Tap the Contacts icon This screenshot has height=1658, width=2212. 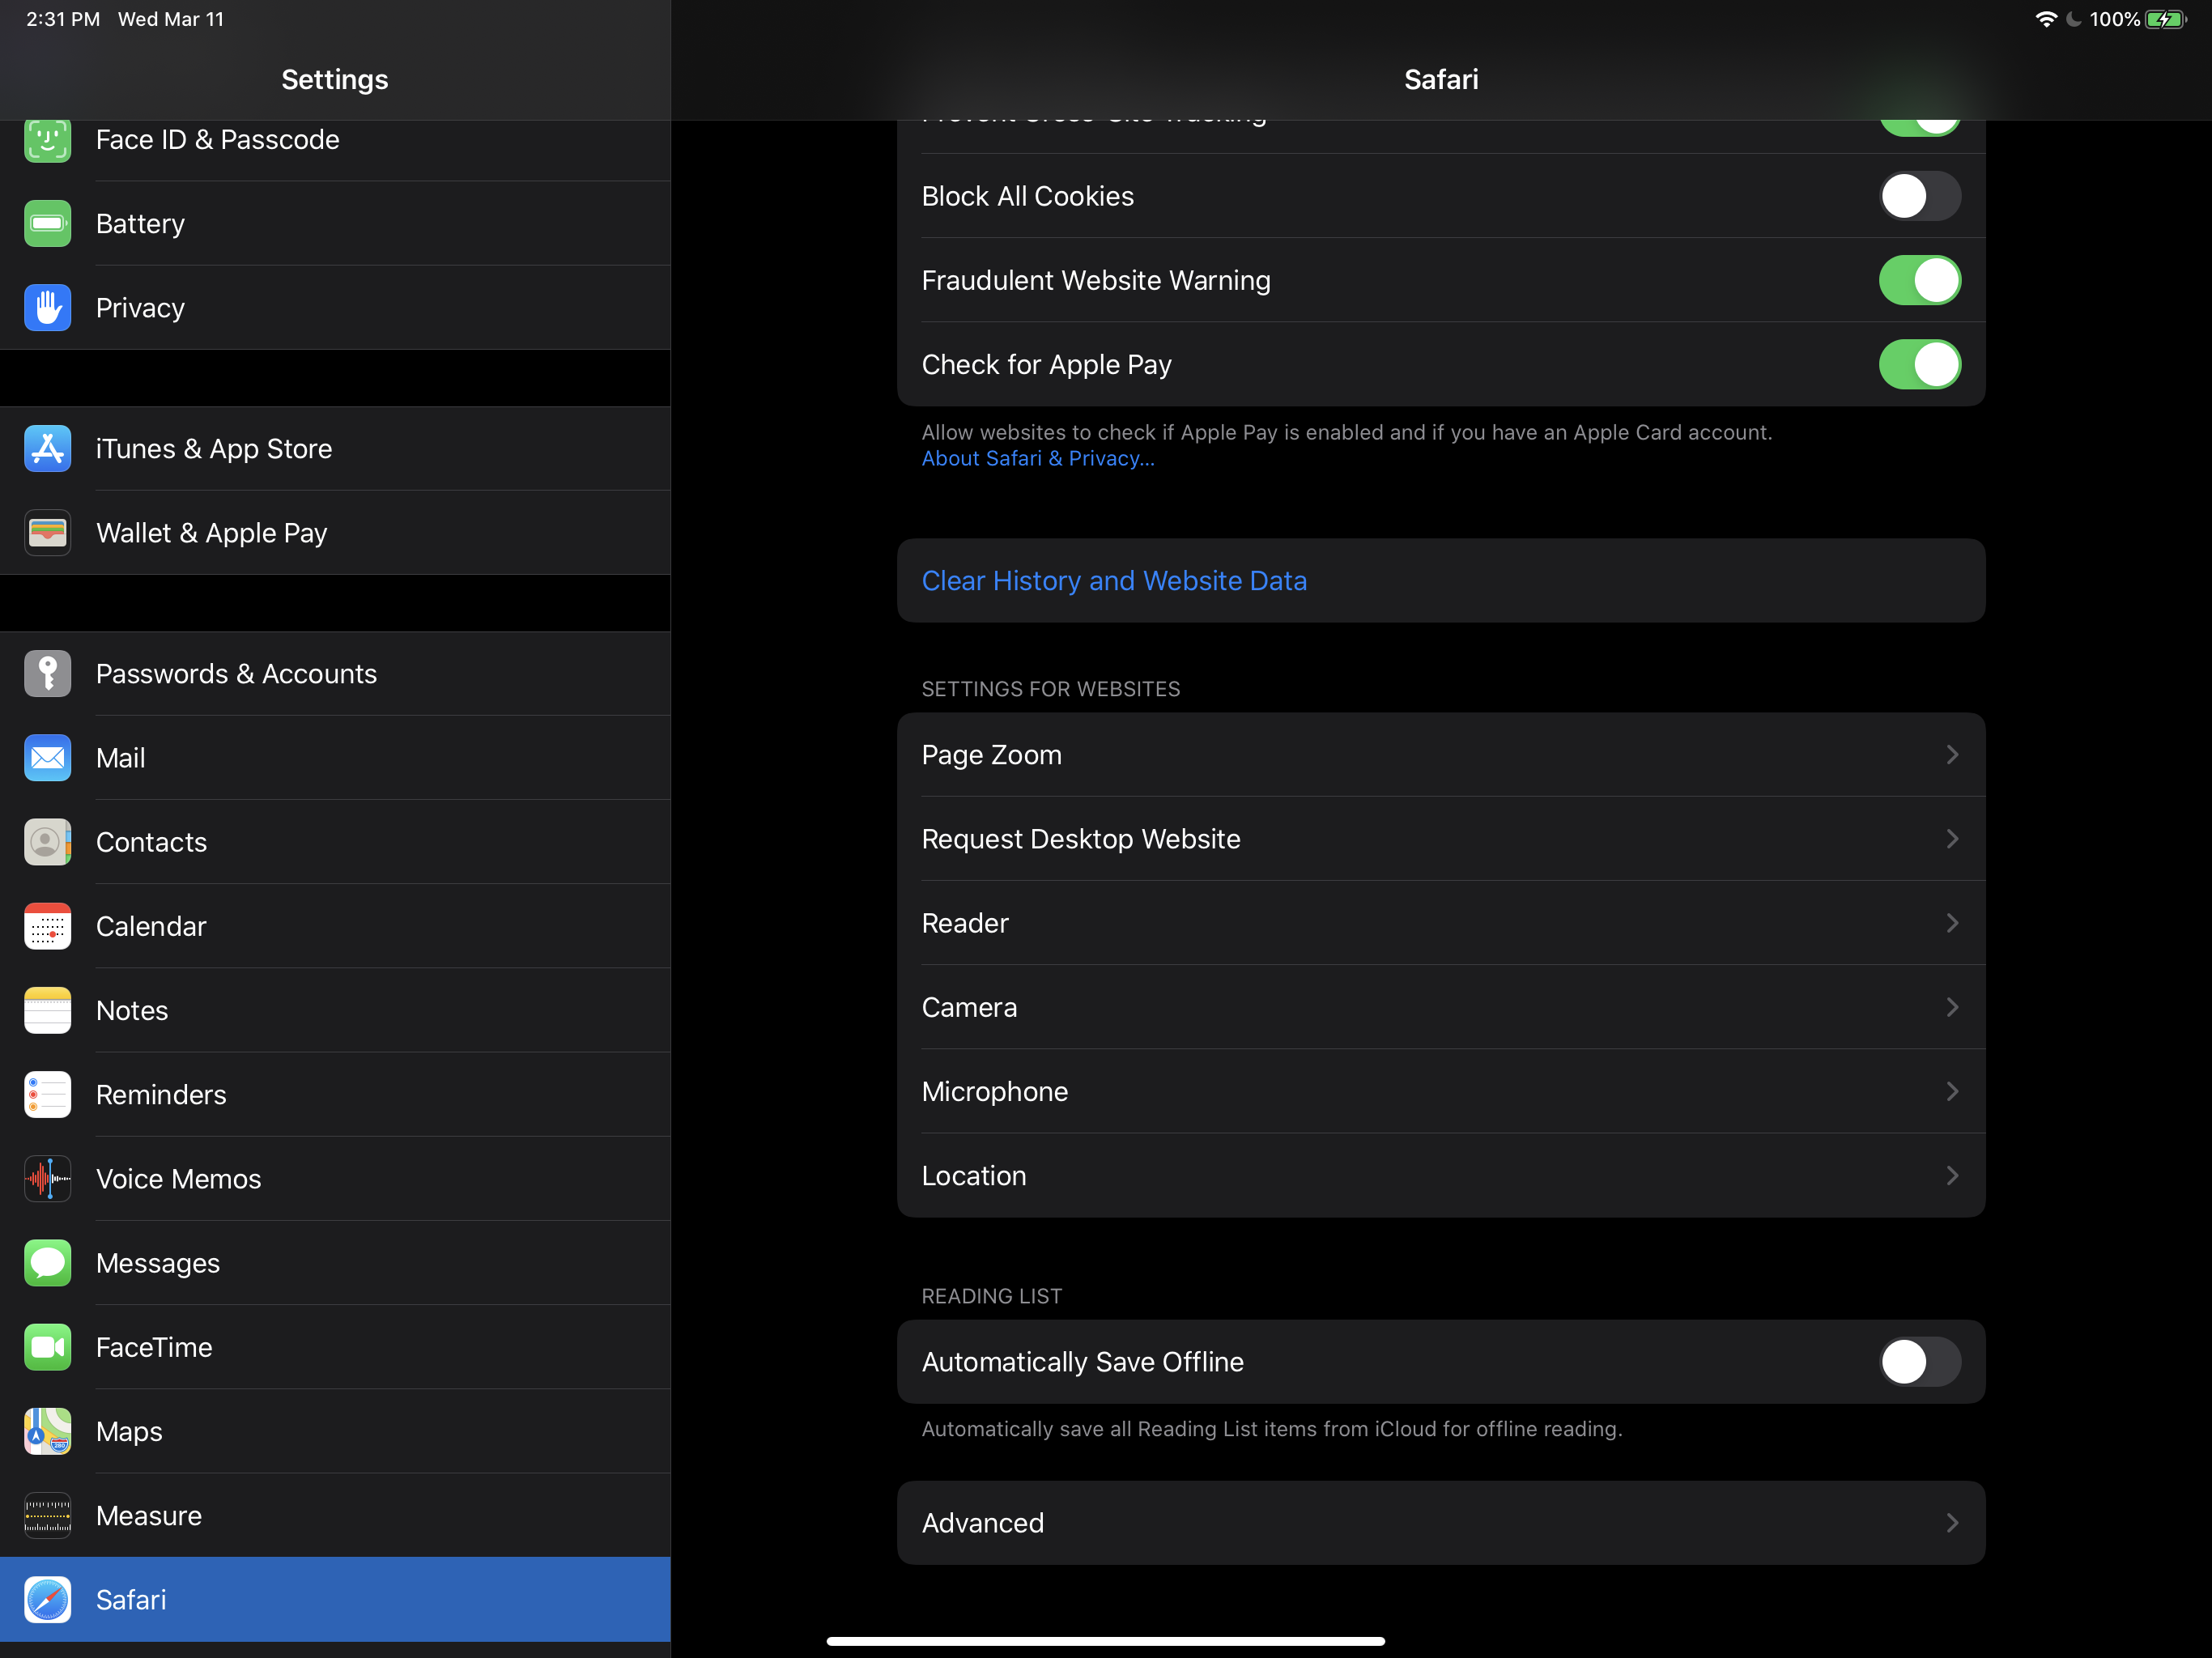coord(47,841)
